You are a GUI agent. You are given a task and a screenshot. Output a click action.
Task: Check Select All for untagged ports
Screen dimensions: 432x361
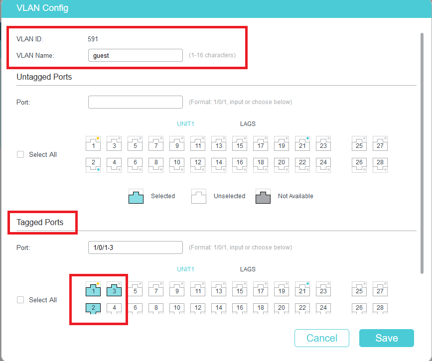point(20,154)
